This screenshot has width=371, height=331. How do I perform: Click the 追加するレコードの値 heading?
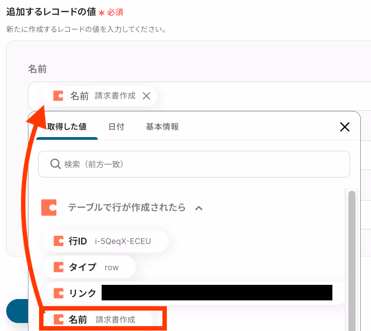[51, 12]
